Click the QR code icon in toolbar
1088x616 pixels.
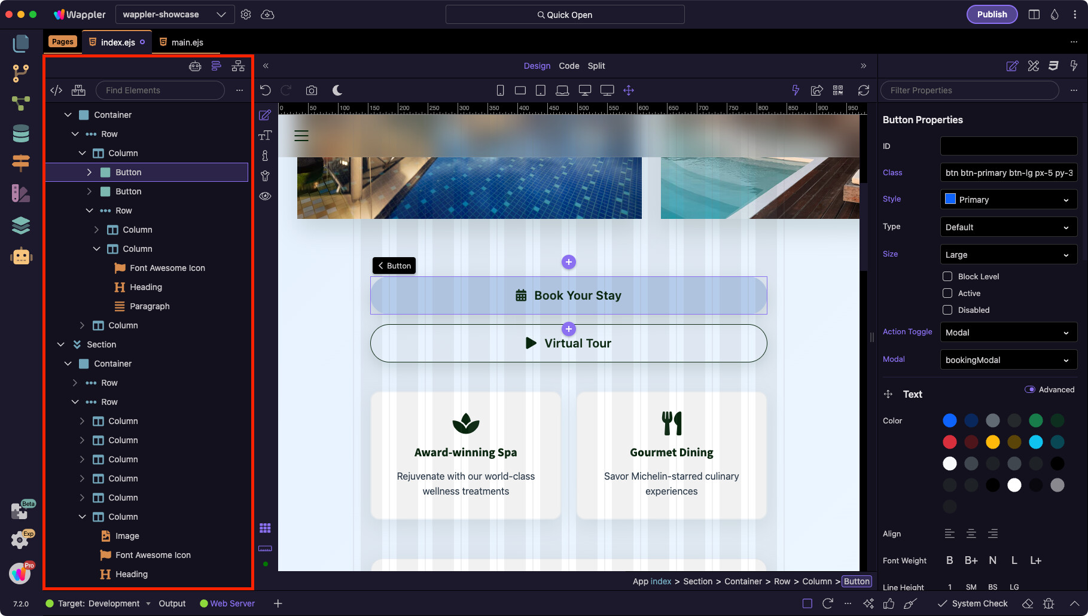click(838, 90)
